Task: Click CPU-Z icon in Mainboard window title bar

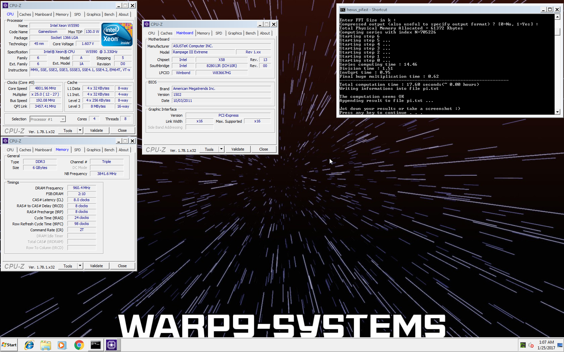Action: pos(147,24)
